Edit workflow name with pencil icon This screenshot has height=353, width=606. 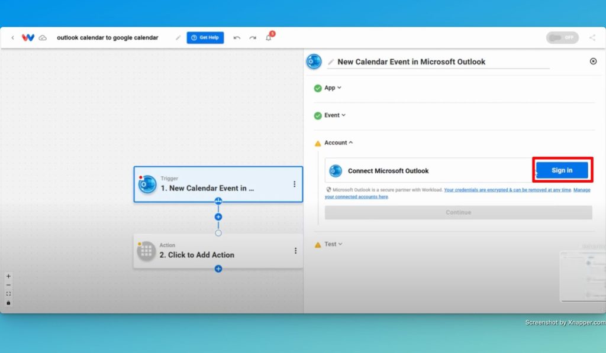click(x=178, y=37)
